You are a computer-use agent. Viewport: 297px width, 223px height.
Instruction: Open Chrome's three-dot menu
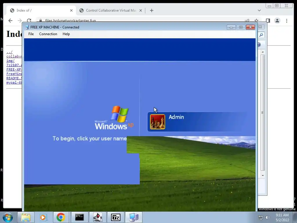(287, 21)
